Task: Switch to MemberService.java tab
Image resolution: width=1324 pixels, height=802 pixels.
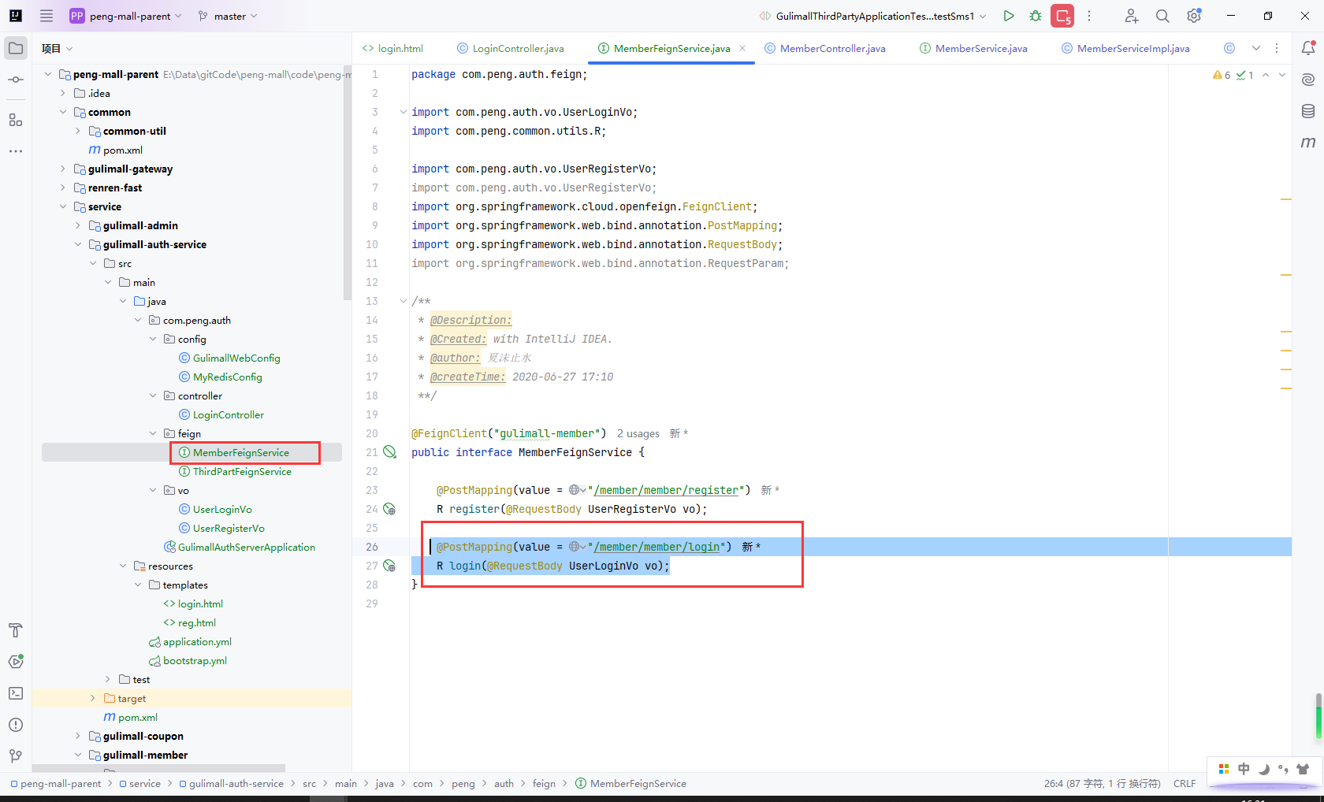Action: pyautogui.click(x=973, y=48)
